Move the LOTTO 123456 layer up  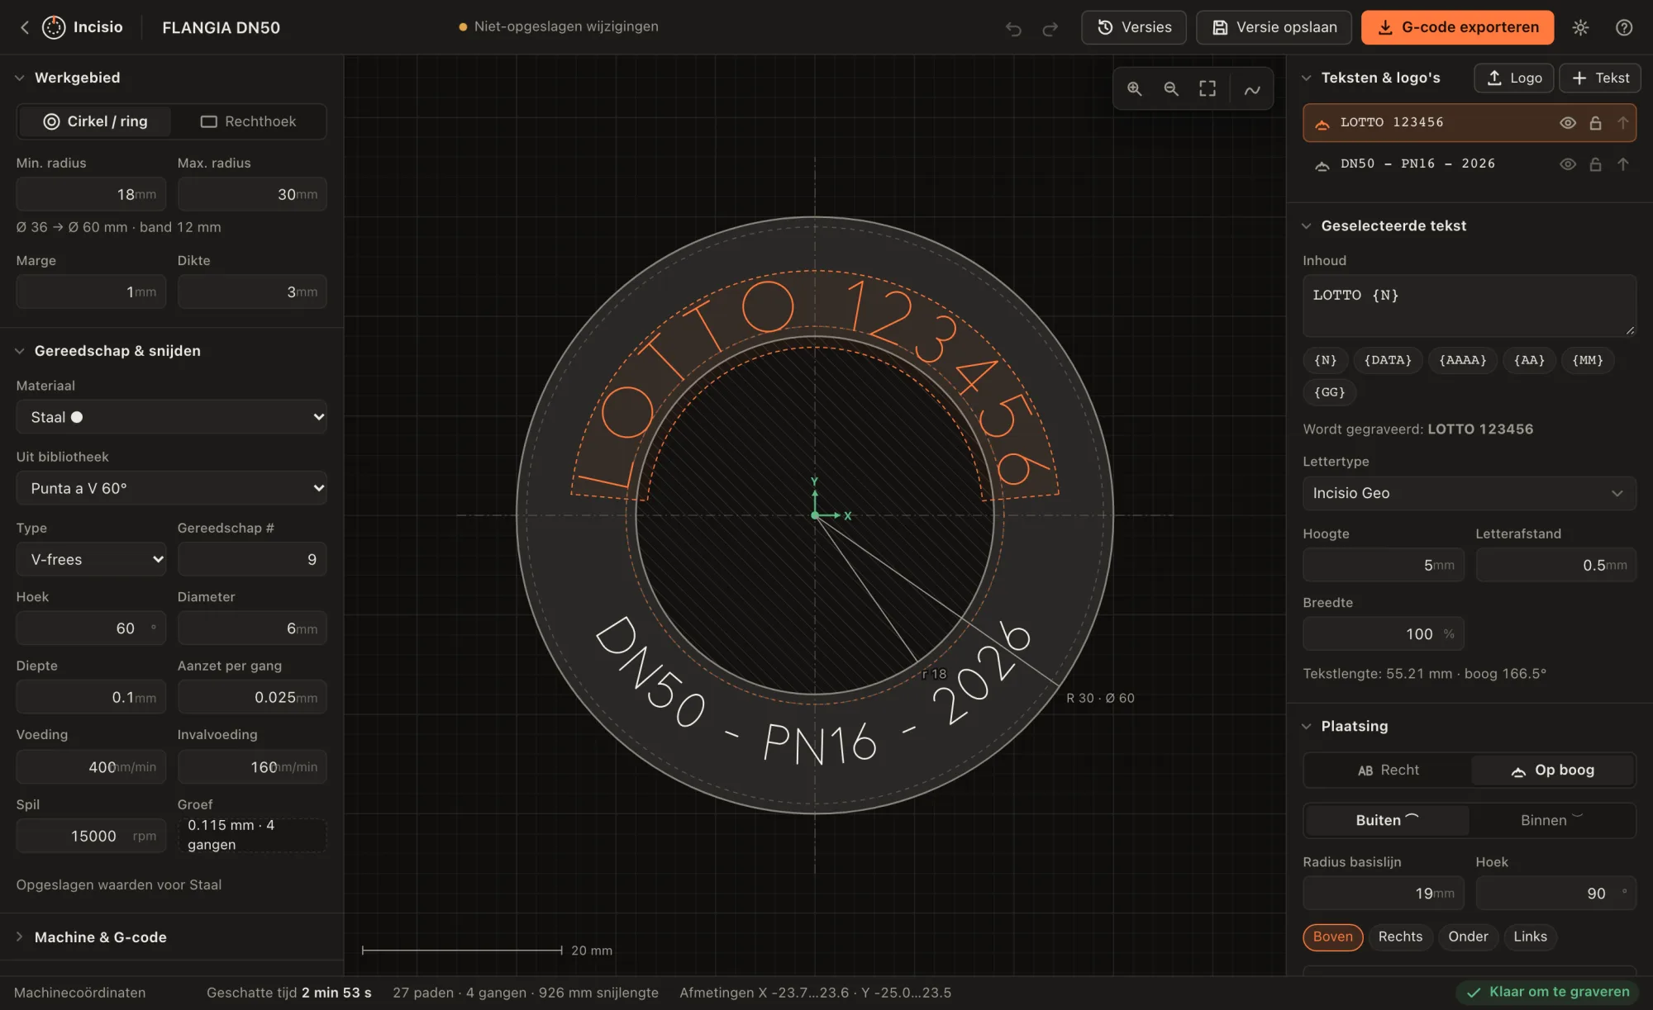tap(1622, 123)
